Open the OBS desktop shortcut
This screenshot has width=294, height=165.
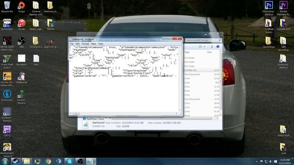22,42
